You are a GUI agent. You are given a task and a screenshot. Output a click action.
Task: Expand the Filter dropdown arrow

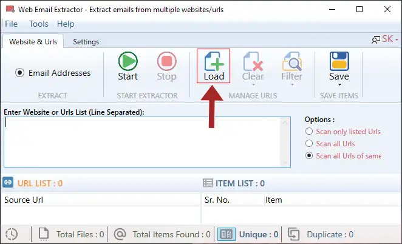(x=292, y=84)
